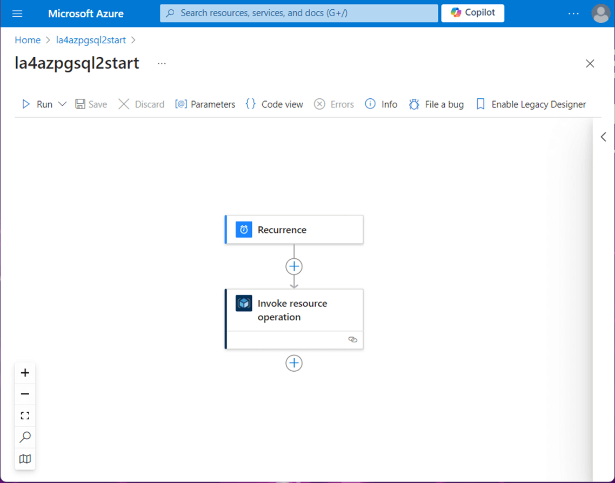Click the Invoke resource operation cube icon
The height and width of the screenshot is (483, 615).
coord(244,304)
